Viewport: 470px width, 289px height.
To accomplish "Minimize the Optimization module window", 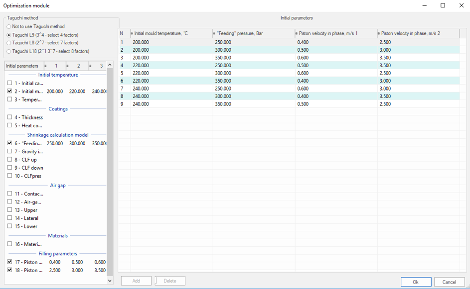I will (425, 5).
